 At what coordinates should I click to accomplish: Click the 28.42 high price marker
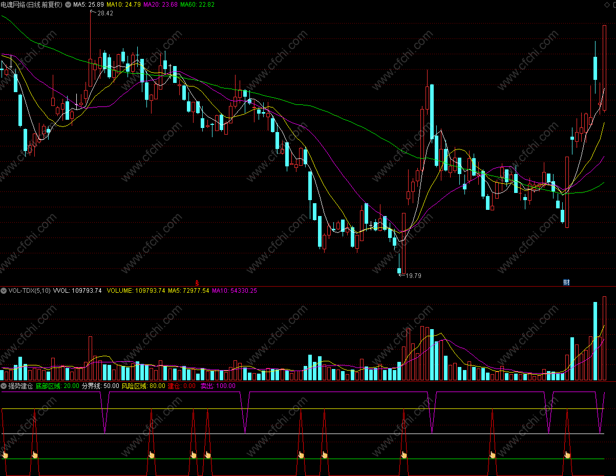point(105,13)
